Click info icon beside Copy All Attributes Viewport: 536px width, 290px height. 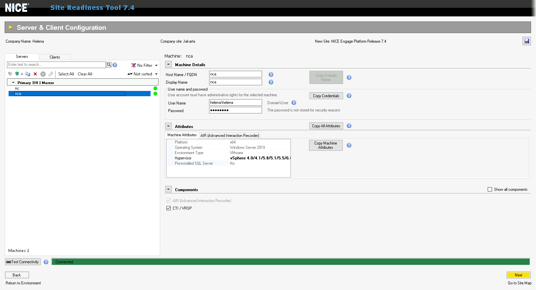click(x=349, y=126)
